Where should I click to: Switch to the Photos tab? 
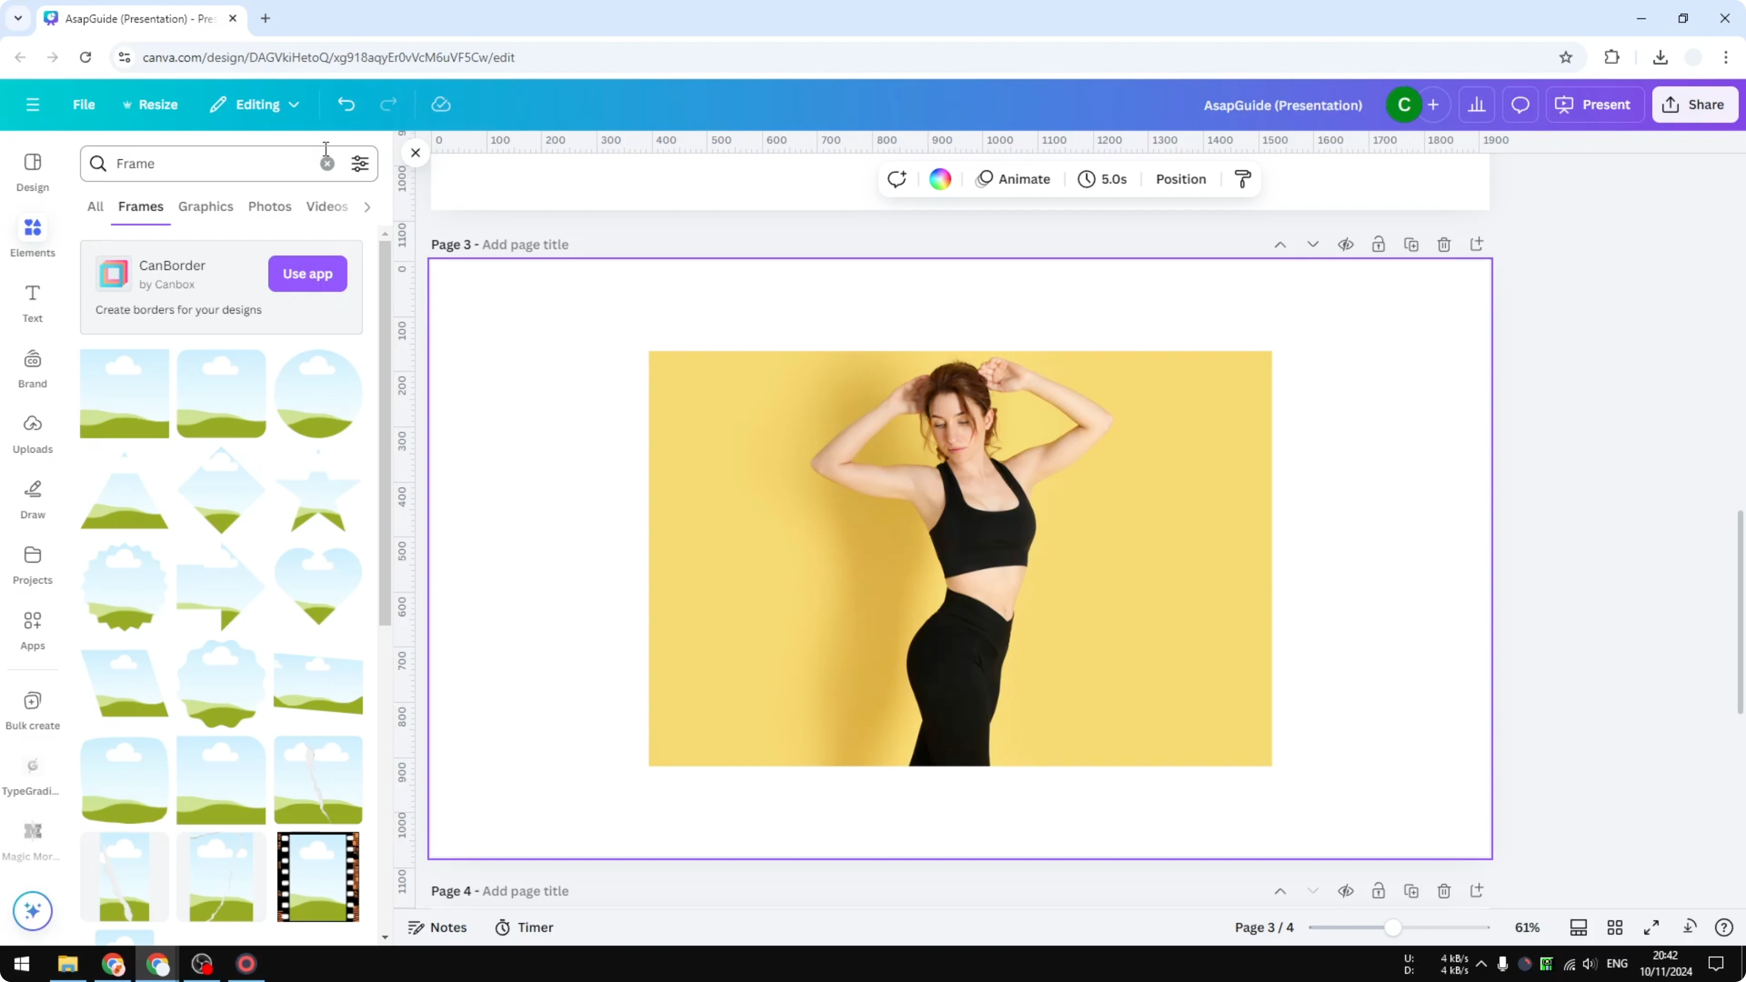click(269, 207)
